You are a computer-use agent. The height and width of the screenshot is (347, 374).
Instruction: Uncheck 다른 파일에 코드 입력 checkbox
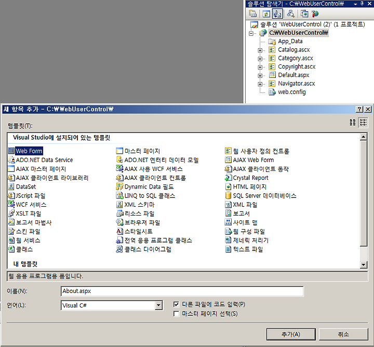(176, 304)
